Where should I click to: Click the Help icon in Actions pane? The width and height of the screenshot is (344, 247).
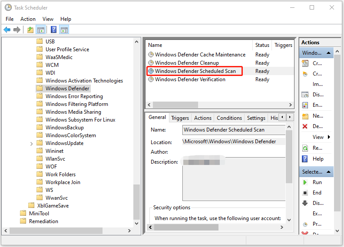(x=305, y=159)
